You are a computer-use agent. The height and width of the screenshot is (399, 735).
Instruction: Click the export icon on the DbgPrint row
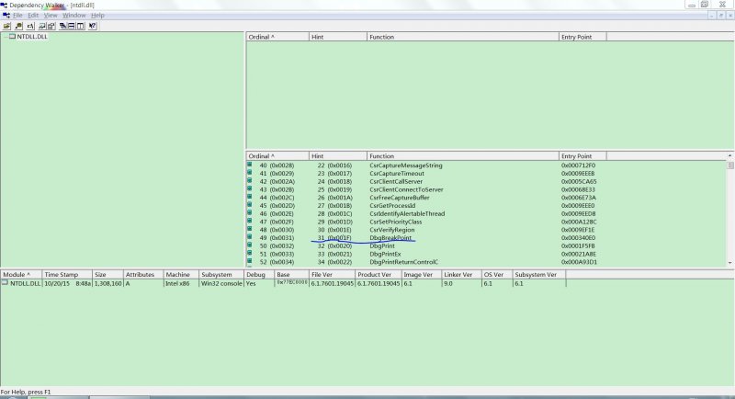pyautogui.click(x=249, y=245)
